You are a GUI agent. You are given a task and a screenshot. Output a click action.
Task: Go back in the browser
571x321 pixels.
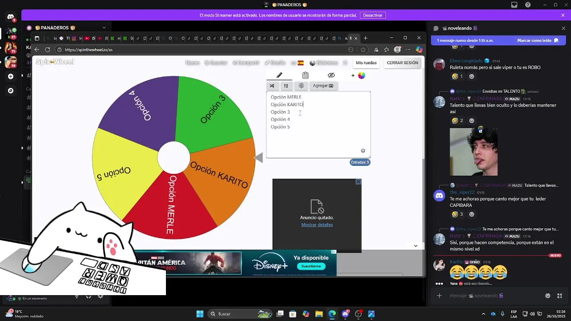(37, 49)
